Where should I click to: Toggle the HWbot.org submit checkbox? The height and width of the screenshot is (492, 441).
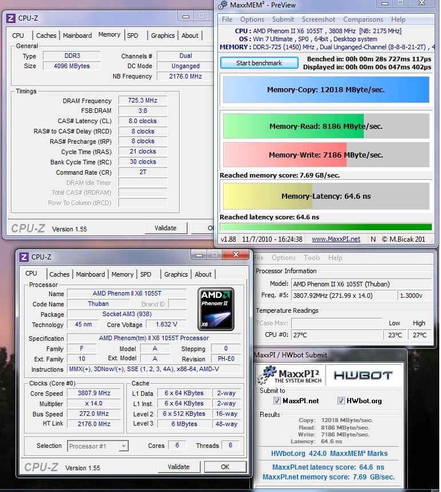(341, 401)
